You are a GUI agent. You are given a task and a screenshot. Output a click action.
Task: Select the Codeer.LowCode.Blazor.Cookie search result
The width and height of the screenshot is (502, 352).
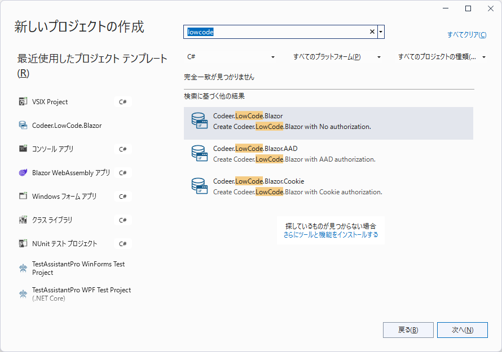(328, 186)
